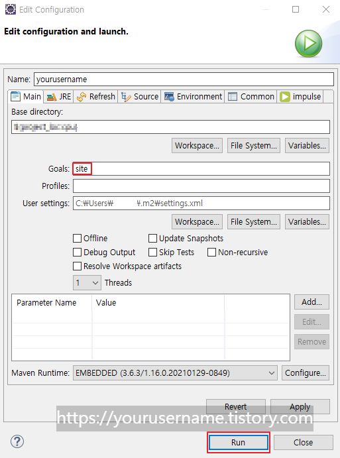Click the Base directory field
This screenshot has height=458, width=340.
pos(170,127)
